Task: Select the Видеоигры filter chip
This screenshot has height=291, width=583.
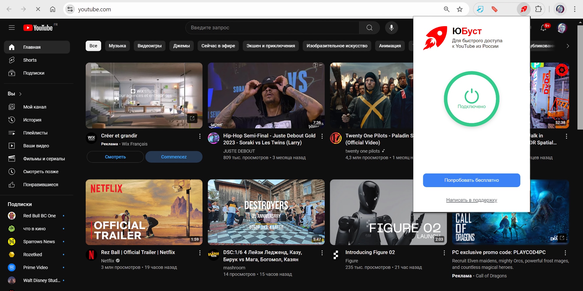Action: tap(150, 46)
